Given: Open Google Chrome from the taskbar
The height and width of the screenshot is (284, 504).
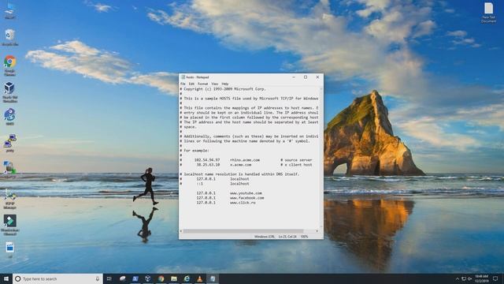Looking at the screenshot, I should click(x=161, y=278).
